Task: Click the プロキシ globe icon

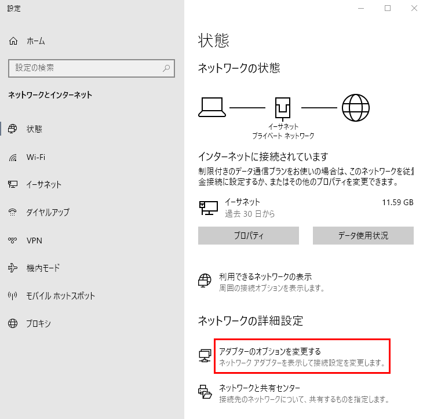Action: (13, 323)
